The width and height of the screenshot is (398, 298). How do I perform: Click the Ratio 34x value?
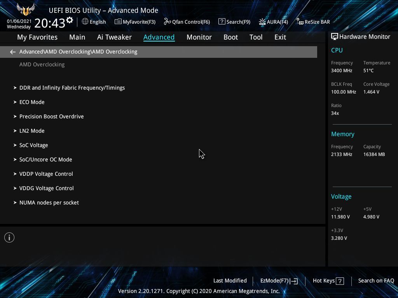coord(335,113)
